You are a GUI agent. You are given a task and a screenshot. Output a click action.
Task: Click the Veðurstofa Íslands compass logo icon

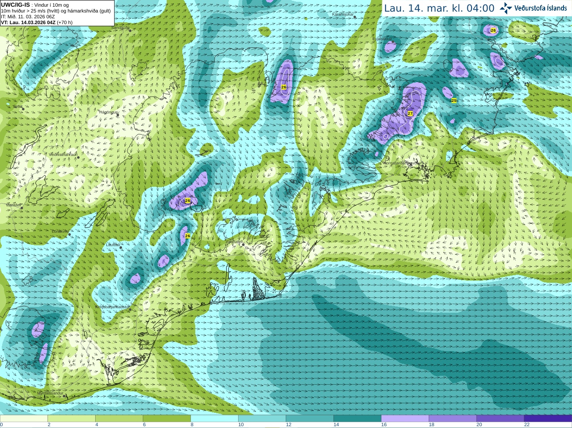coord(506,8)
